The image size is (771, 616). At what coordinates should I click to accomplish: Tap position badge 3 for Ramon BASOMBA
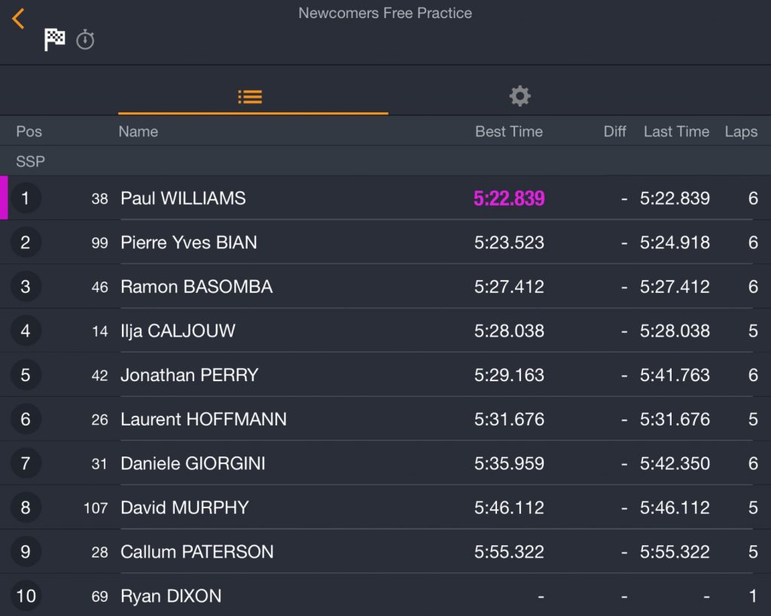[25, 287]
